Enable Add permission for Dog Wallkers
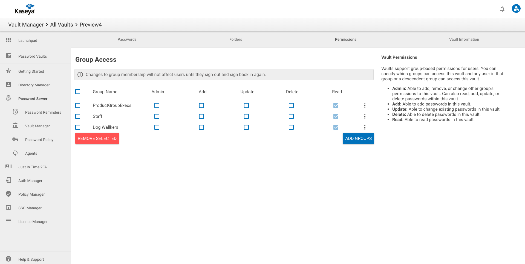Screen dimensions: 525x264 click(201, 127)
